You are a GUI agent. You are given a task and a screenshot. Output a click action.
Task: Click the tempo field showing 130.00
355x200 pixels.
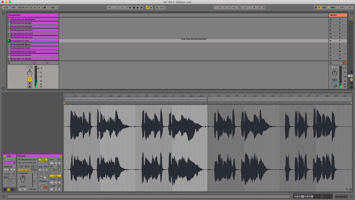21,7
